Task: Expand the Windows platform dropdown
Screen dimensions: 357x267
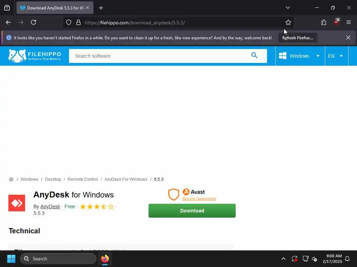Action: point(299,56)
